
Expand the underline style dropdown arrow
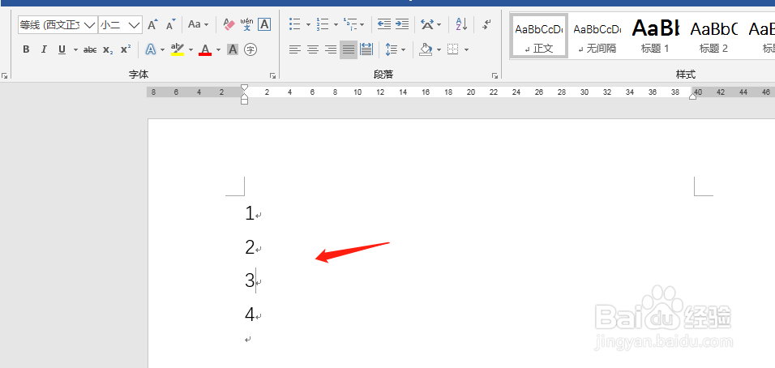tap(75, 50)
